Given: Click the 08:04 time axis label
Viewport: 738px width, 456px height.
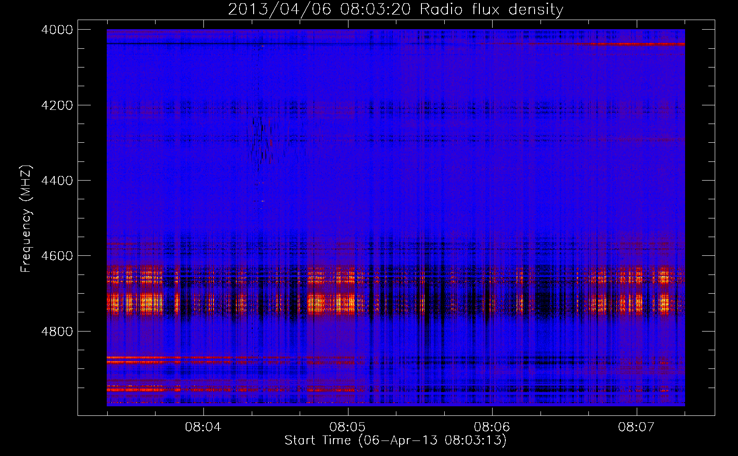Looking at the screenshot, I should pos(203,427).
